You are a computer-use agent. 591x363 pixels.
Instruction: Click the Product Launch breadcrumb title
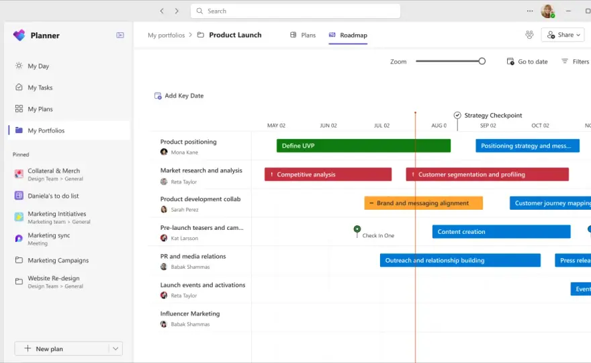tap(235, 35)
